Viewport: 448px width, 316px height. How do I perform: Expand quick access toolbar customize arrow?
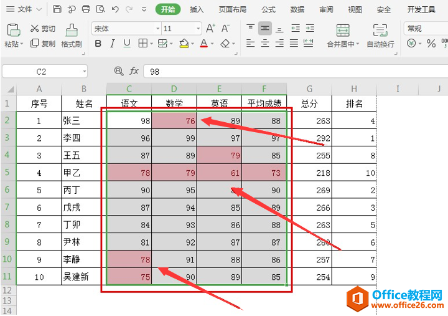pyautogui.click(x=144, y=10)
